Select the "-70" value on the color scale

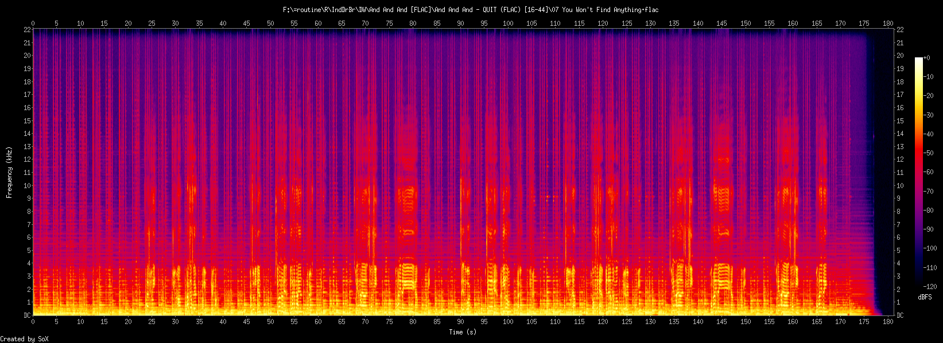(928, 192)
